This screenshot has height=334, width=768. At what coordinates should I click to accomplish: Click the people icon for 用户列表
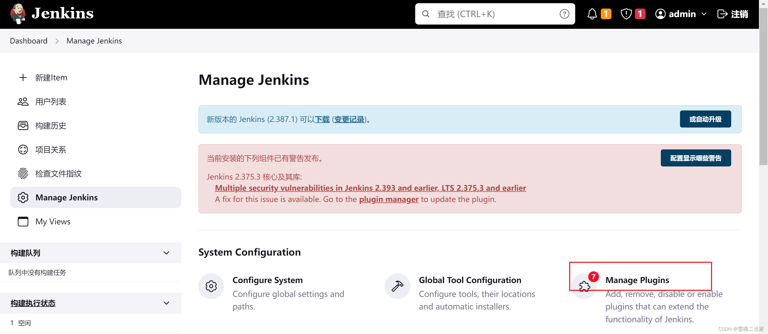click(23, 102)
